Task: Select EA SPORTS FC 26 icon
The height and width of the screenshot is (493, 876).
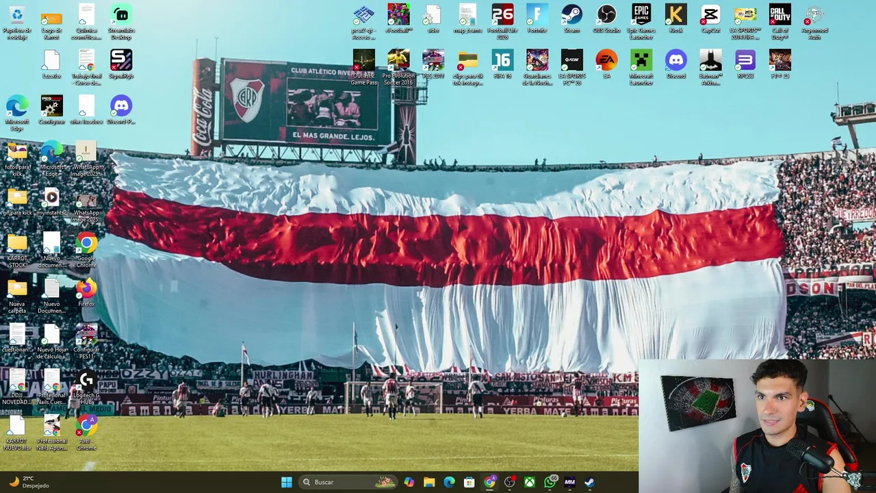Action: [x=571, y=67]
